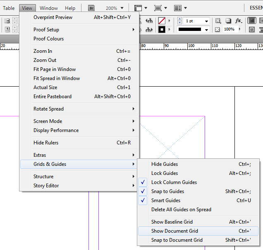263x250 pixels.
Task: Choose Hide Guides in the submenu
Action: (x=198, y=164)
